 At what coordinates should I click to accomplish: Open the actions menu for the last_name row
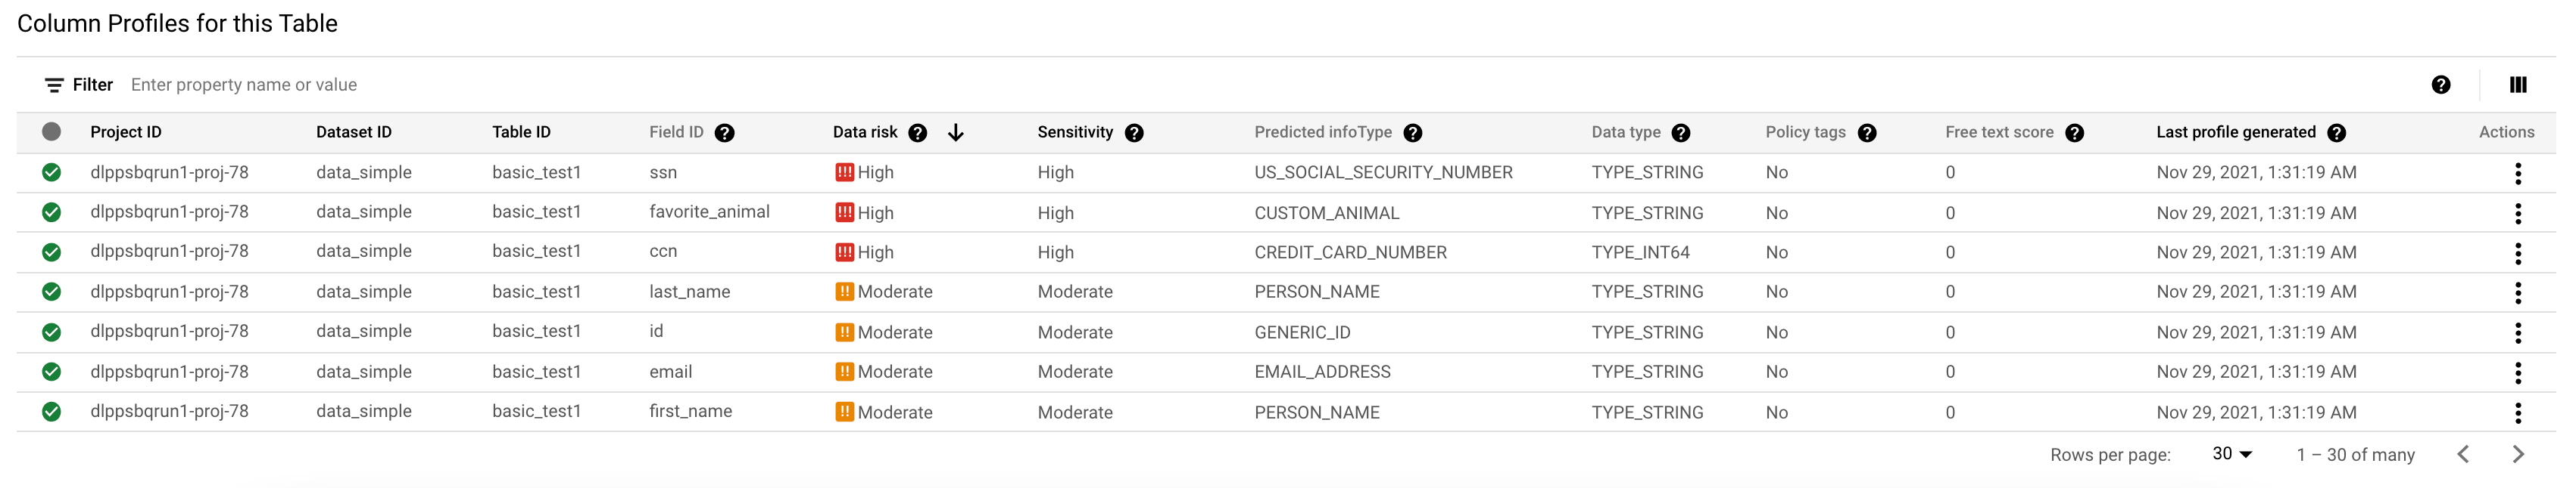pyautogui.click(x=2517, y=292)
